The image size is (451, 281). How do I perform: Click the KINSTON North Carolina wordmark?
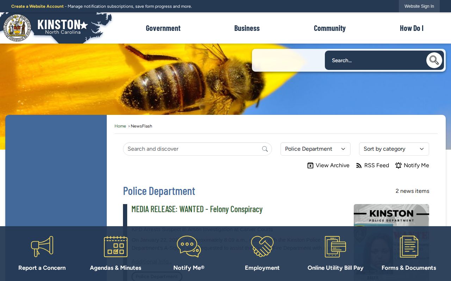(x=63, y=27)
